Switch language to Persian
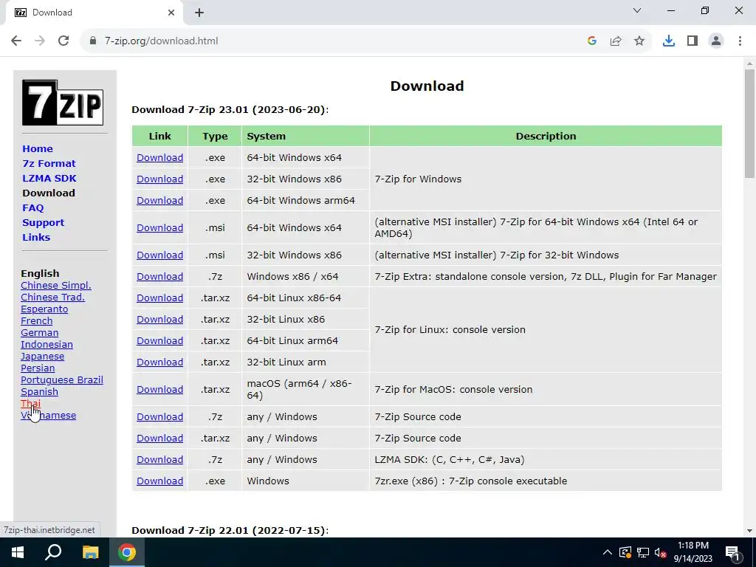The image size is (756, 567). 38,368
